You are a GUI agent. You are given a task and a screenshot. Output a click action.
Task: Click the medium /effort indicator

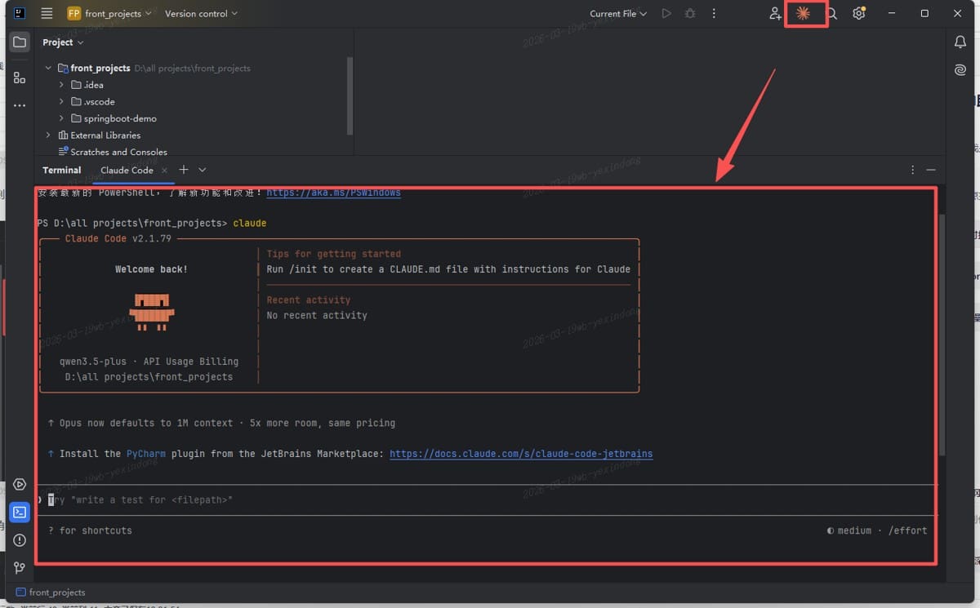point(877,530)
